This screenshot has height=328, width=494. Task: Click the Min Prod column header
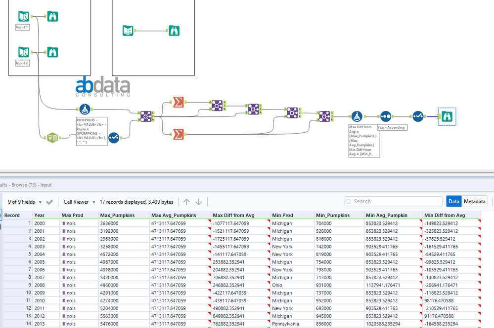coord(292,215)
